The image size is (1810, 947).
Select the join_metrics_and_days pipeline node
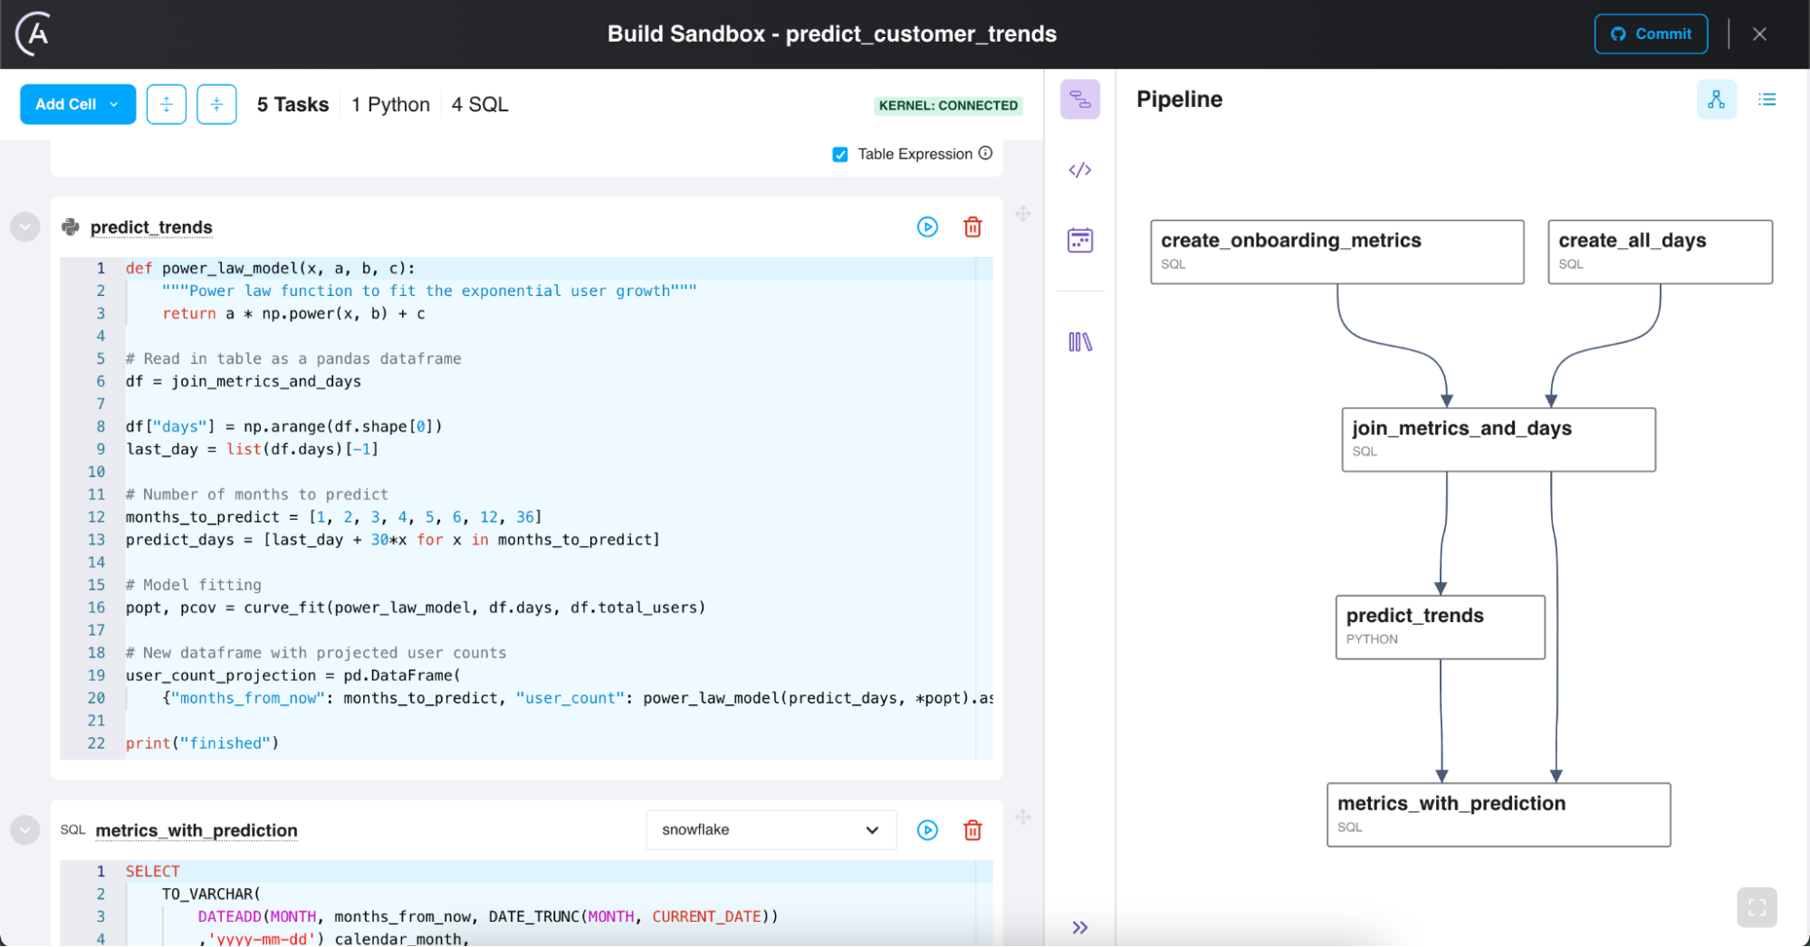(x=1498, y=439)
